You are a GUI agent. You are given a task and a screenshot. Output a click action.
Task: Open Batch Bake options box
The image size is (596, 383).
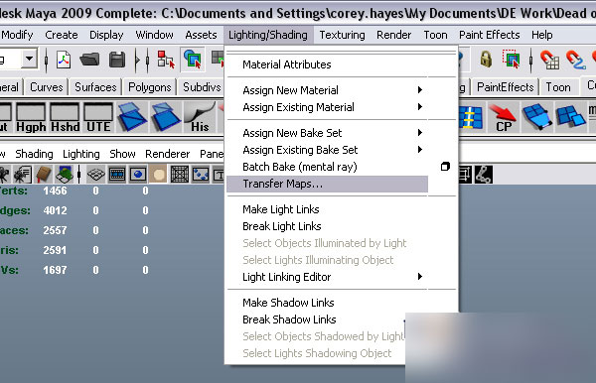coord(445,167)
